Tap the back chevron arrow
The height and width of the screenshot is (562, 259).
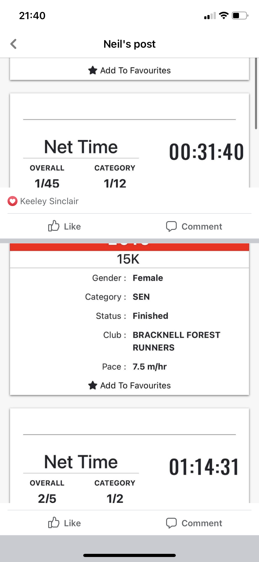[x=13, y=44]
